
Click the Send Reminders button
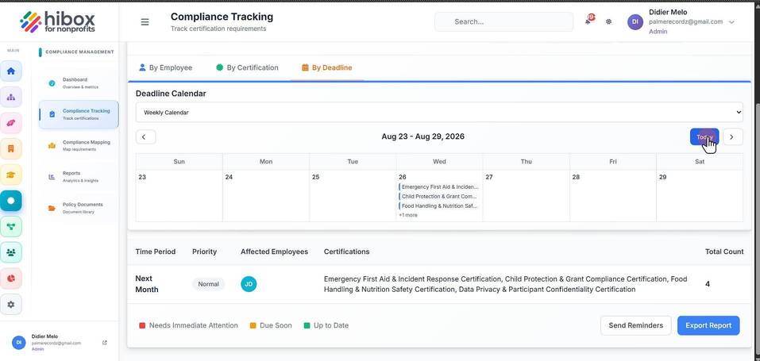(636, 325)
